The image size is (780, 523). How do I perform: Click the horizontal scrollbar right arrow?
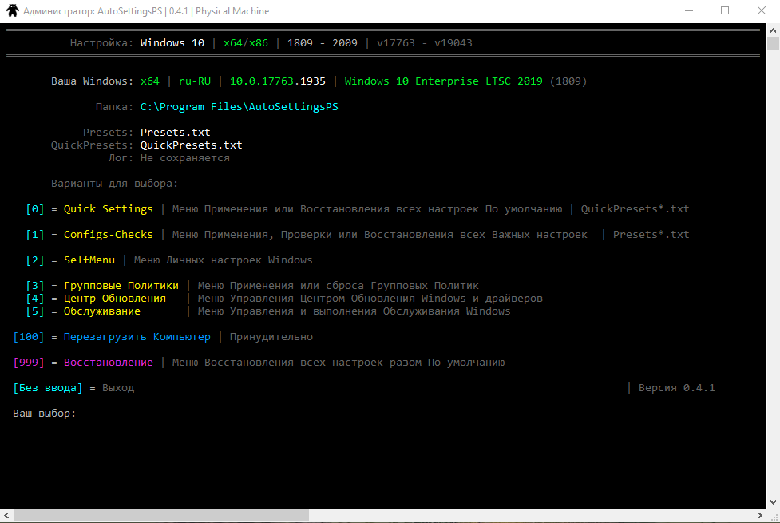coord(759,515)
